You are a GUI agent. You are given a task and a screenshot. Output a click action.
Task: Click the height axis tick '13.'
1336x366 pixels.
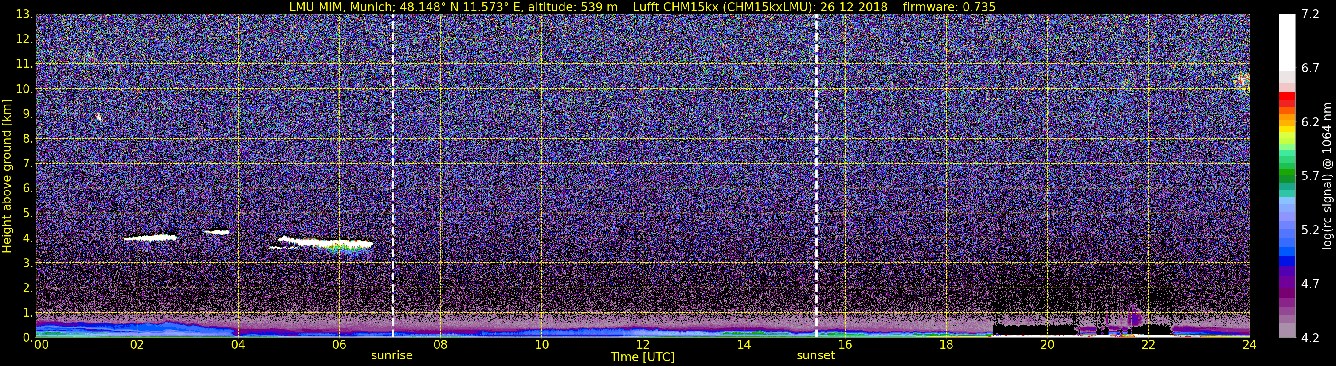coord(24,14)
